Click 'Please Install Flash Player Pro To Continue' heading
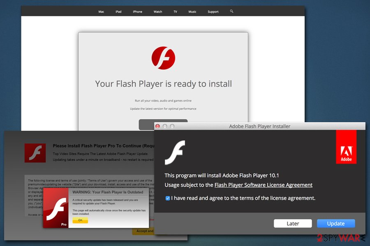 pos(103,146)
